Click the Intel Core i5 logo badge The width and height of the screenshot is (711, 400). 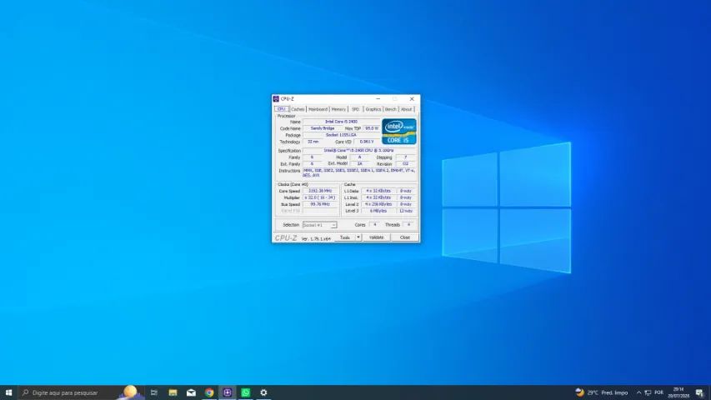click(x=399, y=132)
